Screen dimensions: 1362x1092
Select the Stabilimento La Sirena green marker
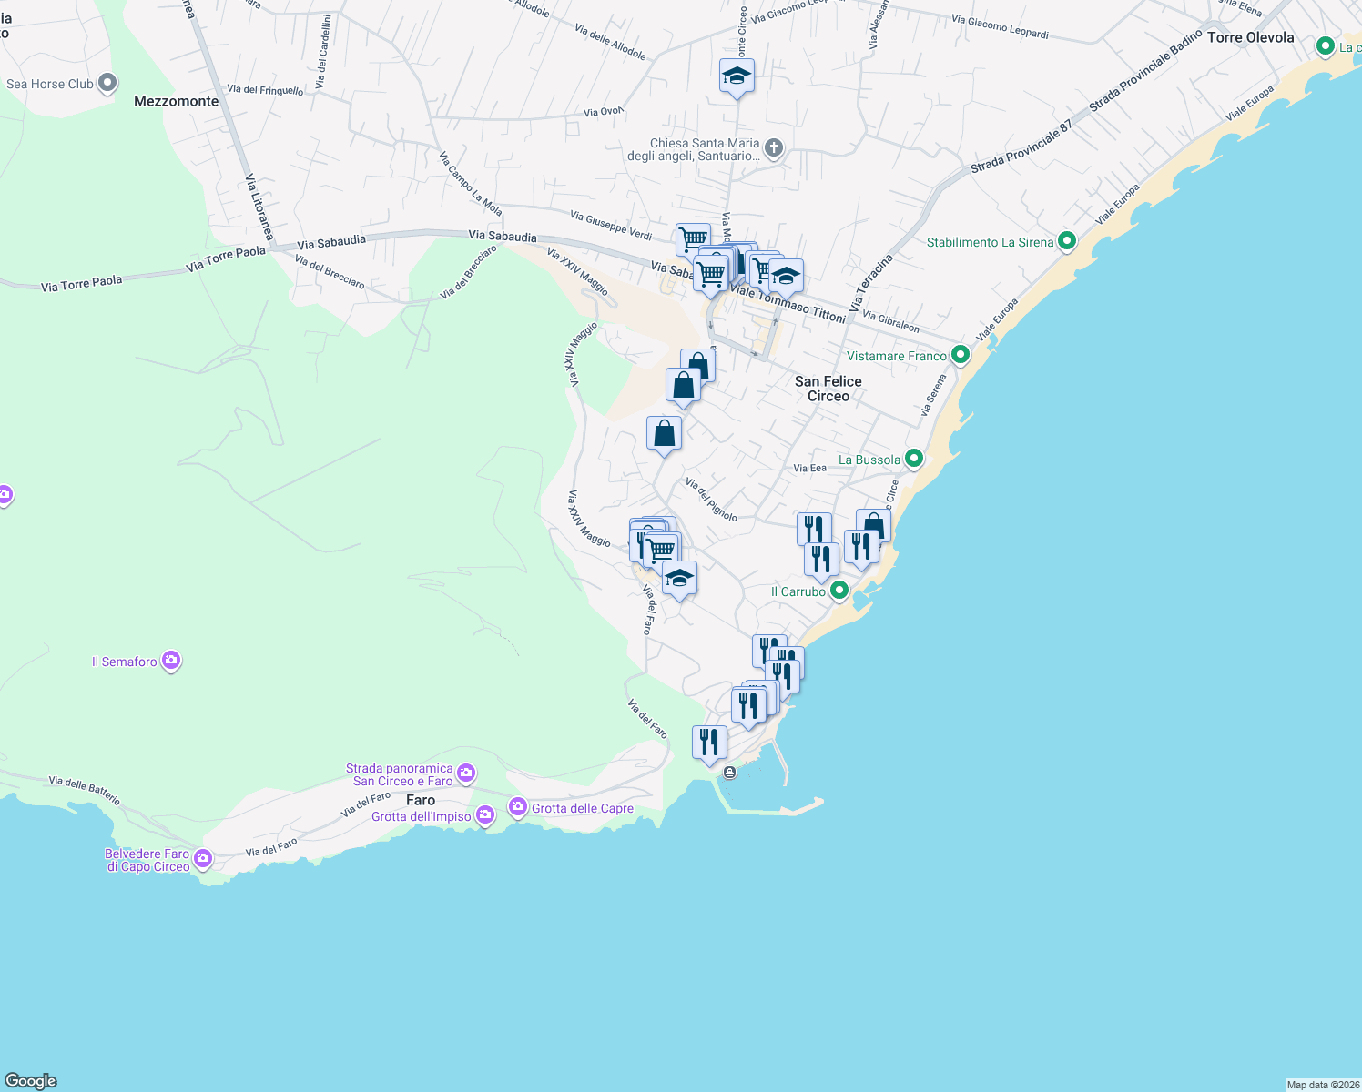click(1065, 241)
